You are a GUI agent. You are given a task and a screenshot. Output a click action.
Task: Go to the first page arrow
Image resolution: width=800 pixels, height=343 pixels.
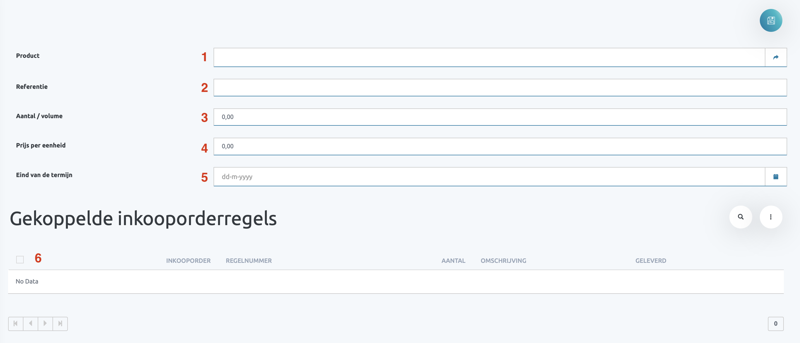16,323
